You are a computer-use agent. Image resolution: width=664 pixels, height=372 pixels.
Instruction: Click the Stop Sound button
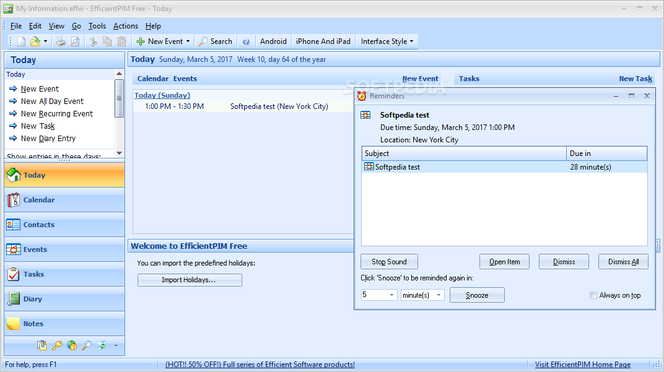click(x=389, y=262)
